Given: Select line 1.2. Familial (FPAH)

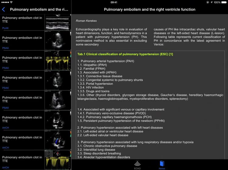Looking at the screenshot, I should tap(91, 69).
